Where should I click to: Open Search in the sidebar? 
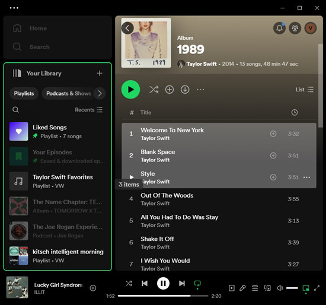31,47
